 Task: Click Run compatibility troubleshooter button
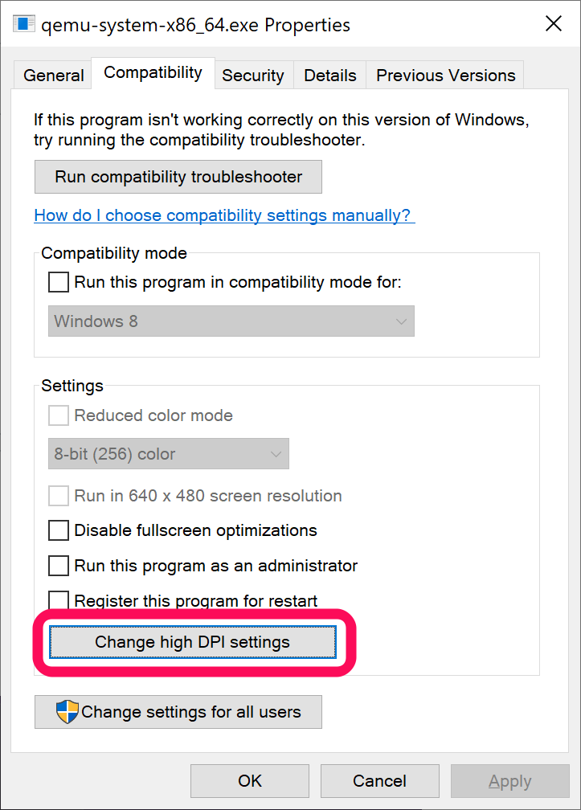point(178,177)
